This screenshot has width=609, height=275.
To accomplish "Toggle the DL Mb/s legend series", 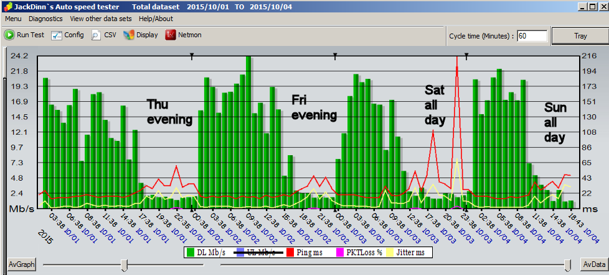I will 191,252.
